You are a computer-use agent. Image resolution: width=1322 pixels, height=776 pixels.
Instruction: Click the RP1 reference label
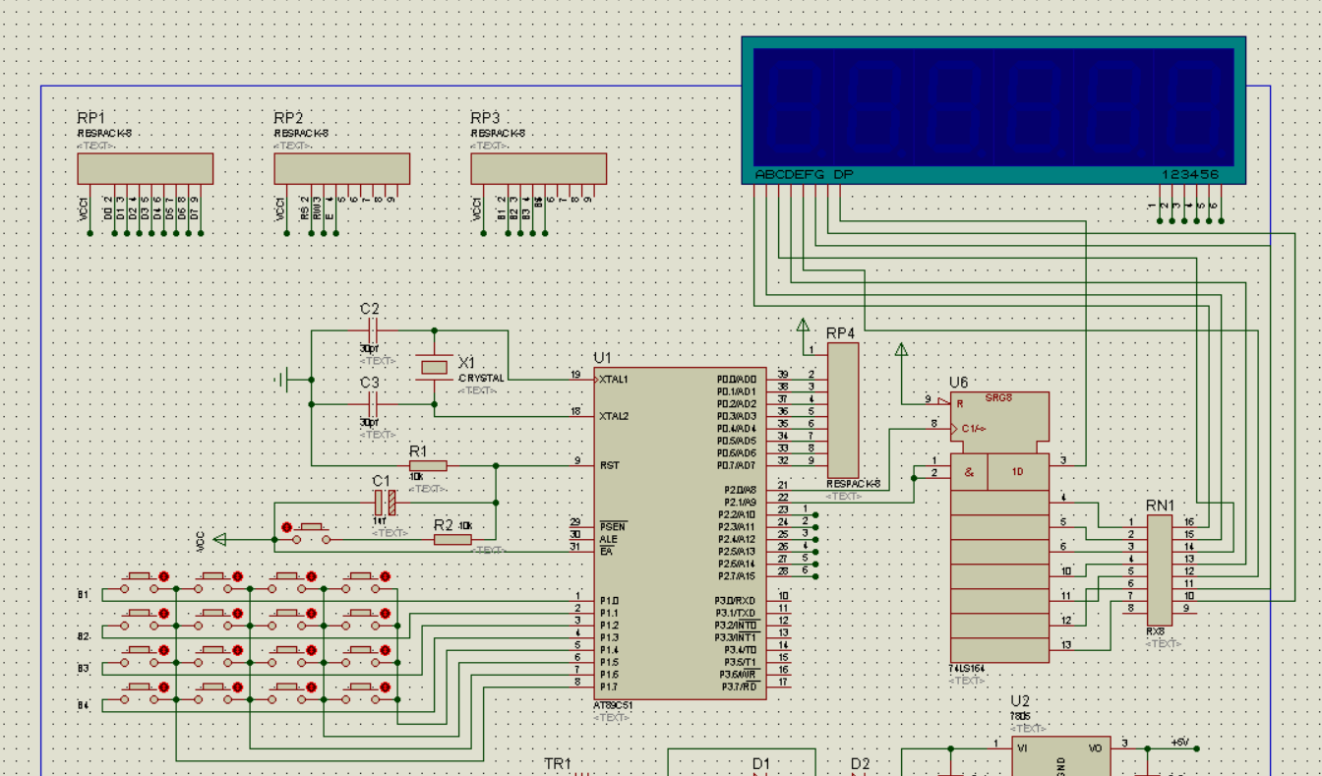91,117
